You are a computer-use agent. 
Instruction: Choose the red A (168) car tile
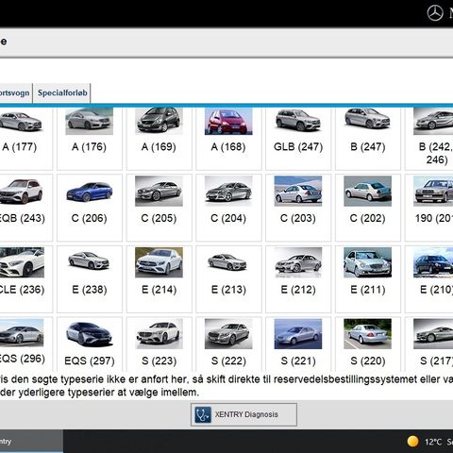pos(228,139)
